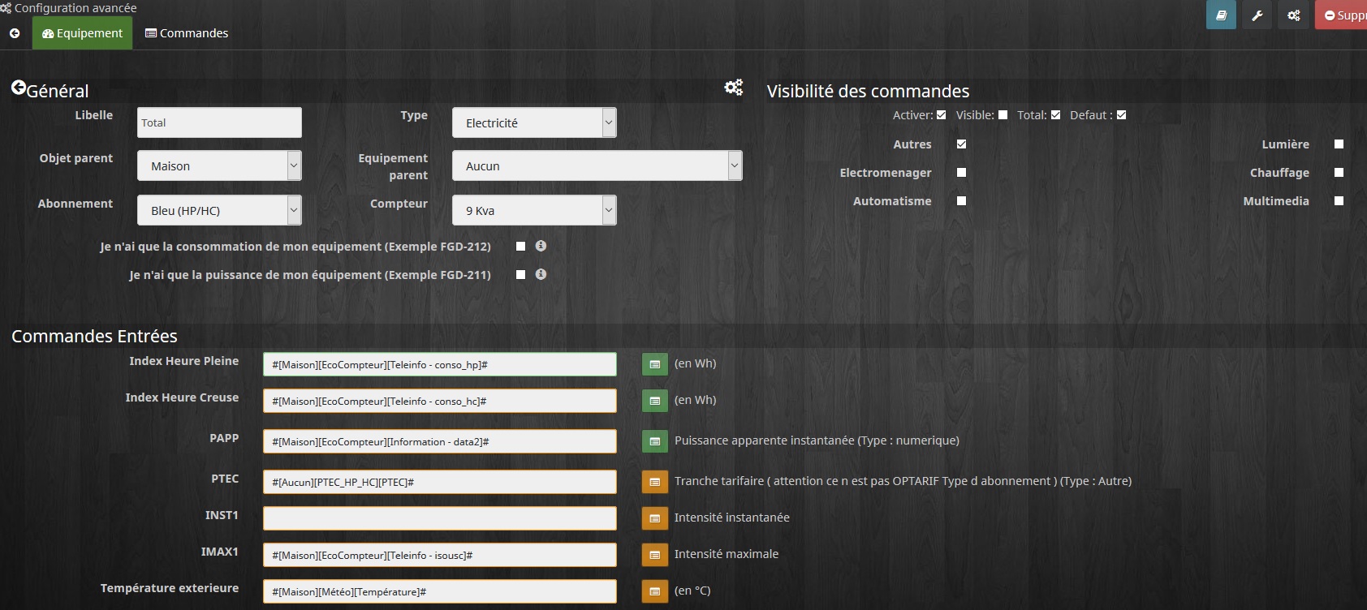Click the circle arrow icon next to Général
The width and height of the screenshot is (1367, 610).
pos(19,88)
